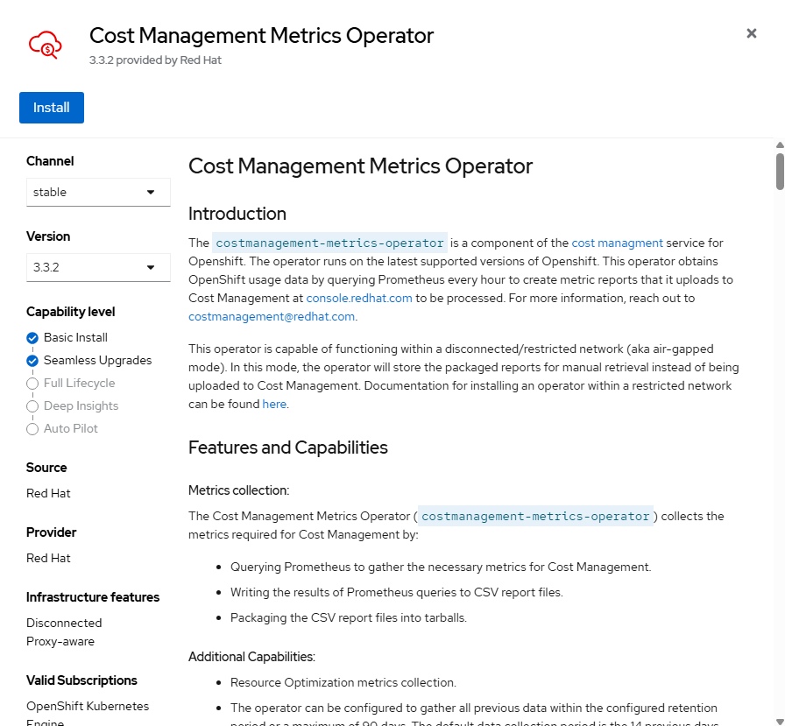
Task: Open the cost managment service link
Action: pyautogui.click(x=617, y=243)
